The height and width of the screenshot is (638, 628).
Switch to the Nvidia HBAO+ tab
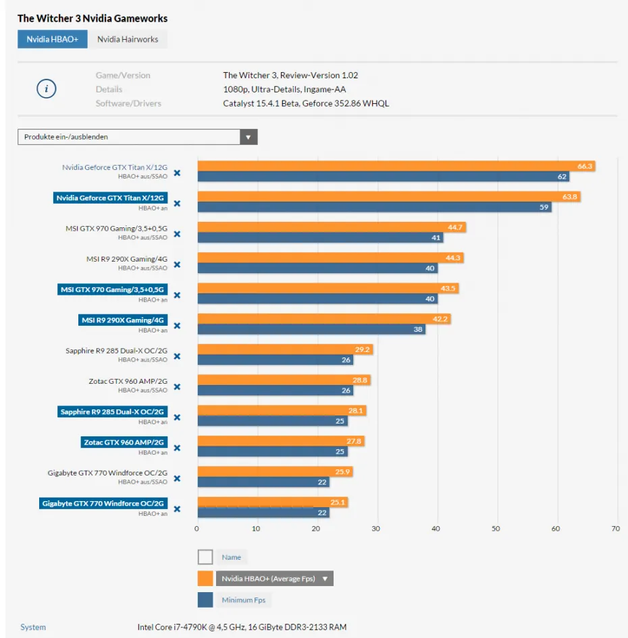(53, 39)
